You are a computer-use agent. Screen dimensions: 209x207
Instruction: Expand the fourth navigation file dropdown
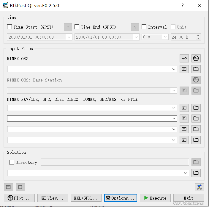(174, 140)
